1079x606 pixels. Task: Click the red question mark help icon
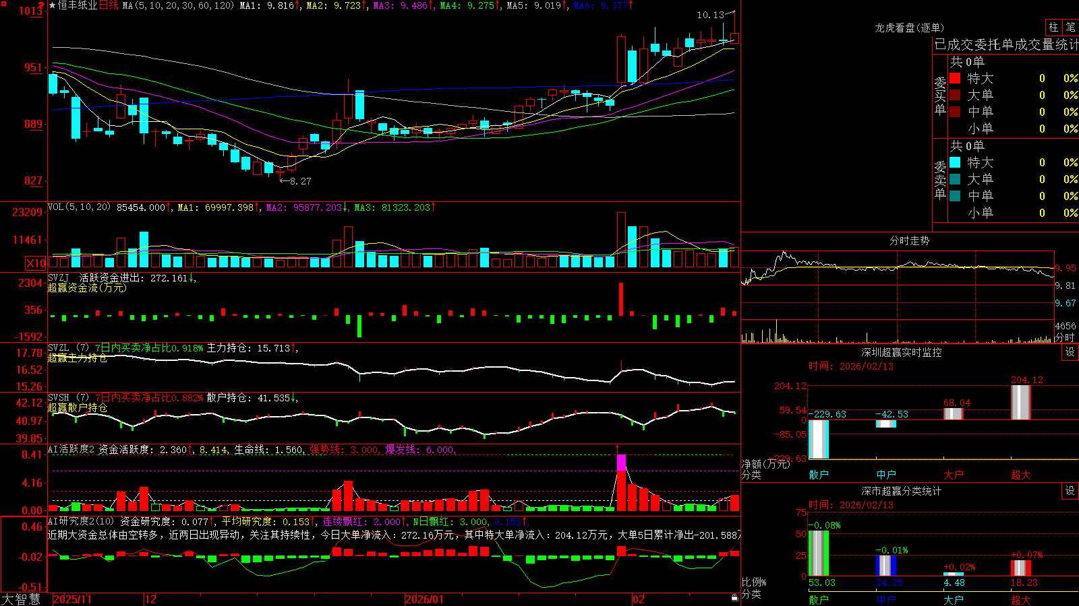pos(42,5)
